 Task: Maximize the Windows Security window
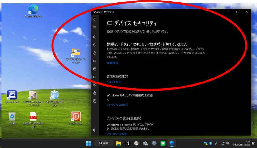[x=237, y=12]
